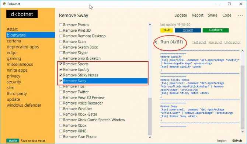This screenshot has width=247, height=144.
Task: Check the Remove Scan checkbox
Action: tap(61, 41)
